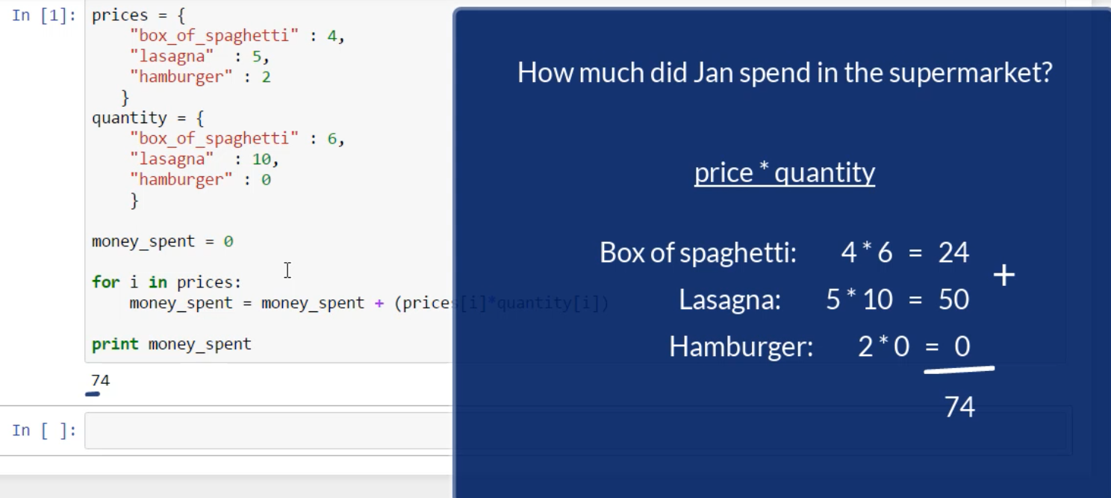Image resolution: width=1111 pixels, height=498 pixels.
Task: Click the plus sign on the slide
Action: point(1004,276)
